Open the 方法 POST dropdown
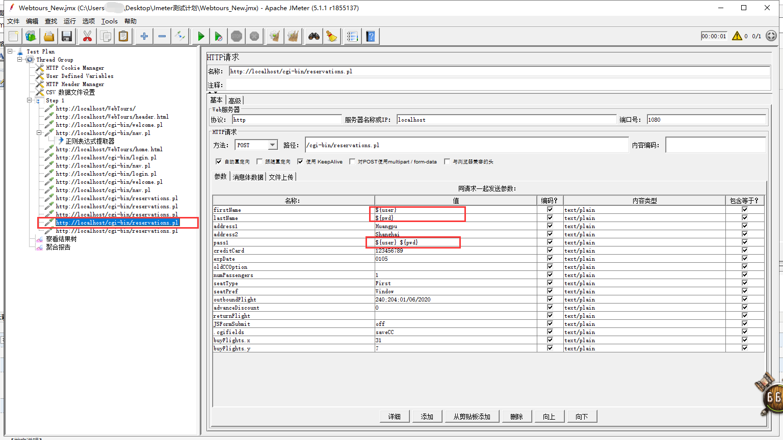The width and height of the screenshot is (783, 440). tap(272, 145)
